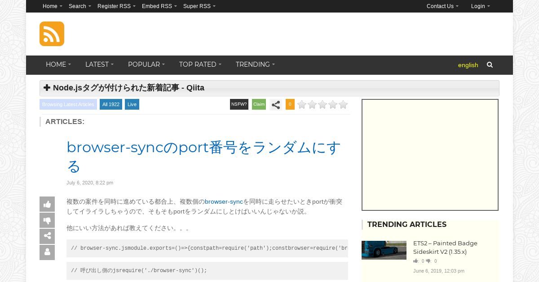Screen dimensions: 539x282
Task: Click the share icon next to Claim
Action: click(276, 105)
